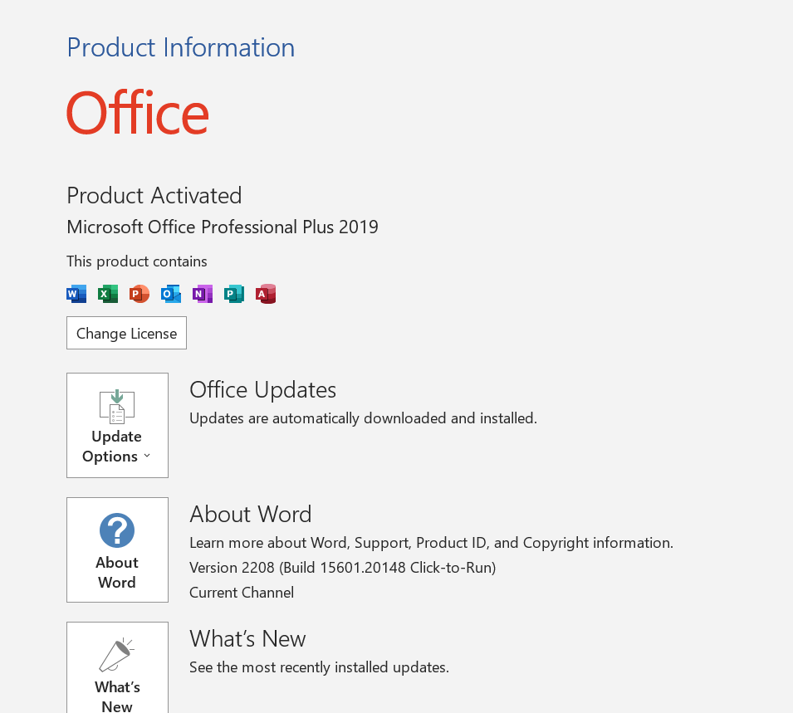Click the red Office product title

coord(137,114)
